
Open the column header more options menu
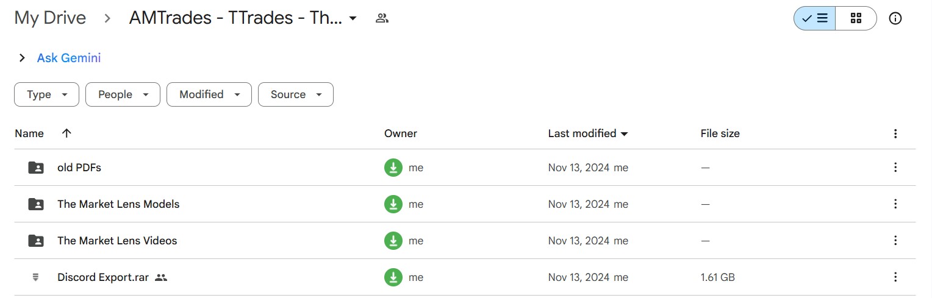click(895, 133)
